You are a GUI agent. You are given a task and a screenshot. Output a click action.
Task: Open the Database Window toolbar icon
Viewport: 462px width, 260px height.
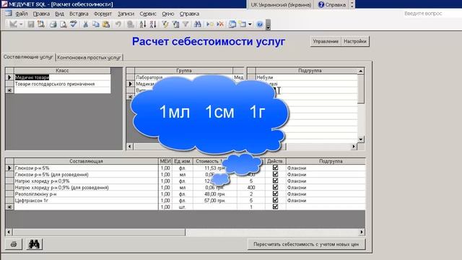pyautogui.click(x=232, y=24)
